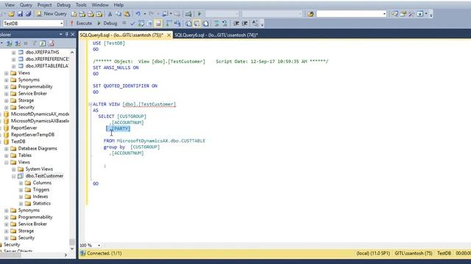Click the Decrease Indent icon

pyautogui.click(x=236, y=23)
